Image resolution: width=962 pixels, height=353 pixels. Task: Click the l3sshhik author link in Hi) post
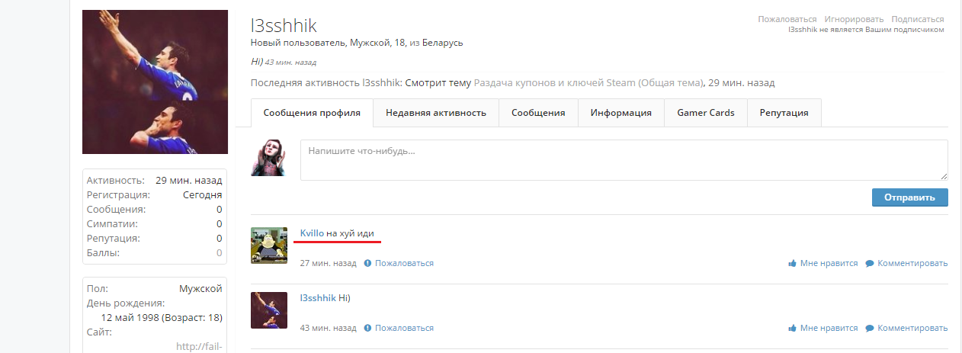(x=318, y=297)
